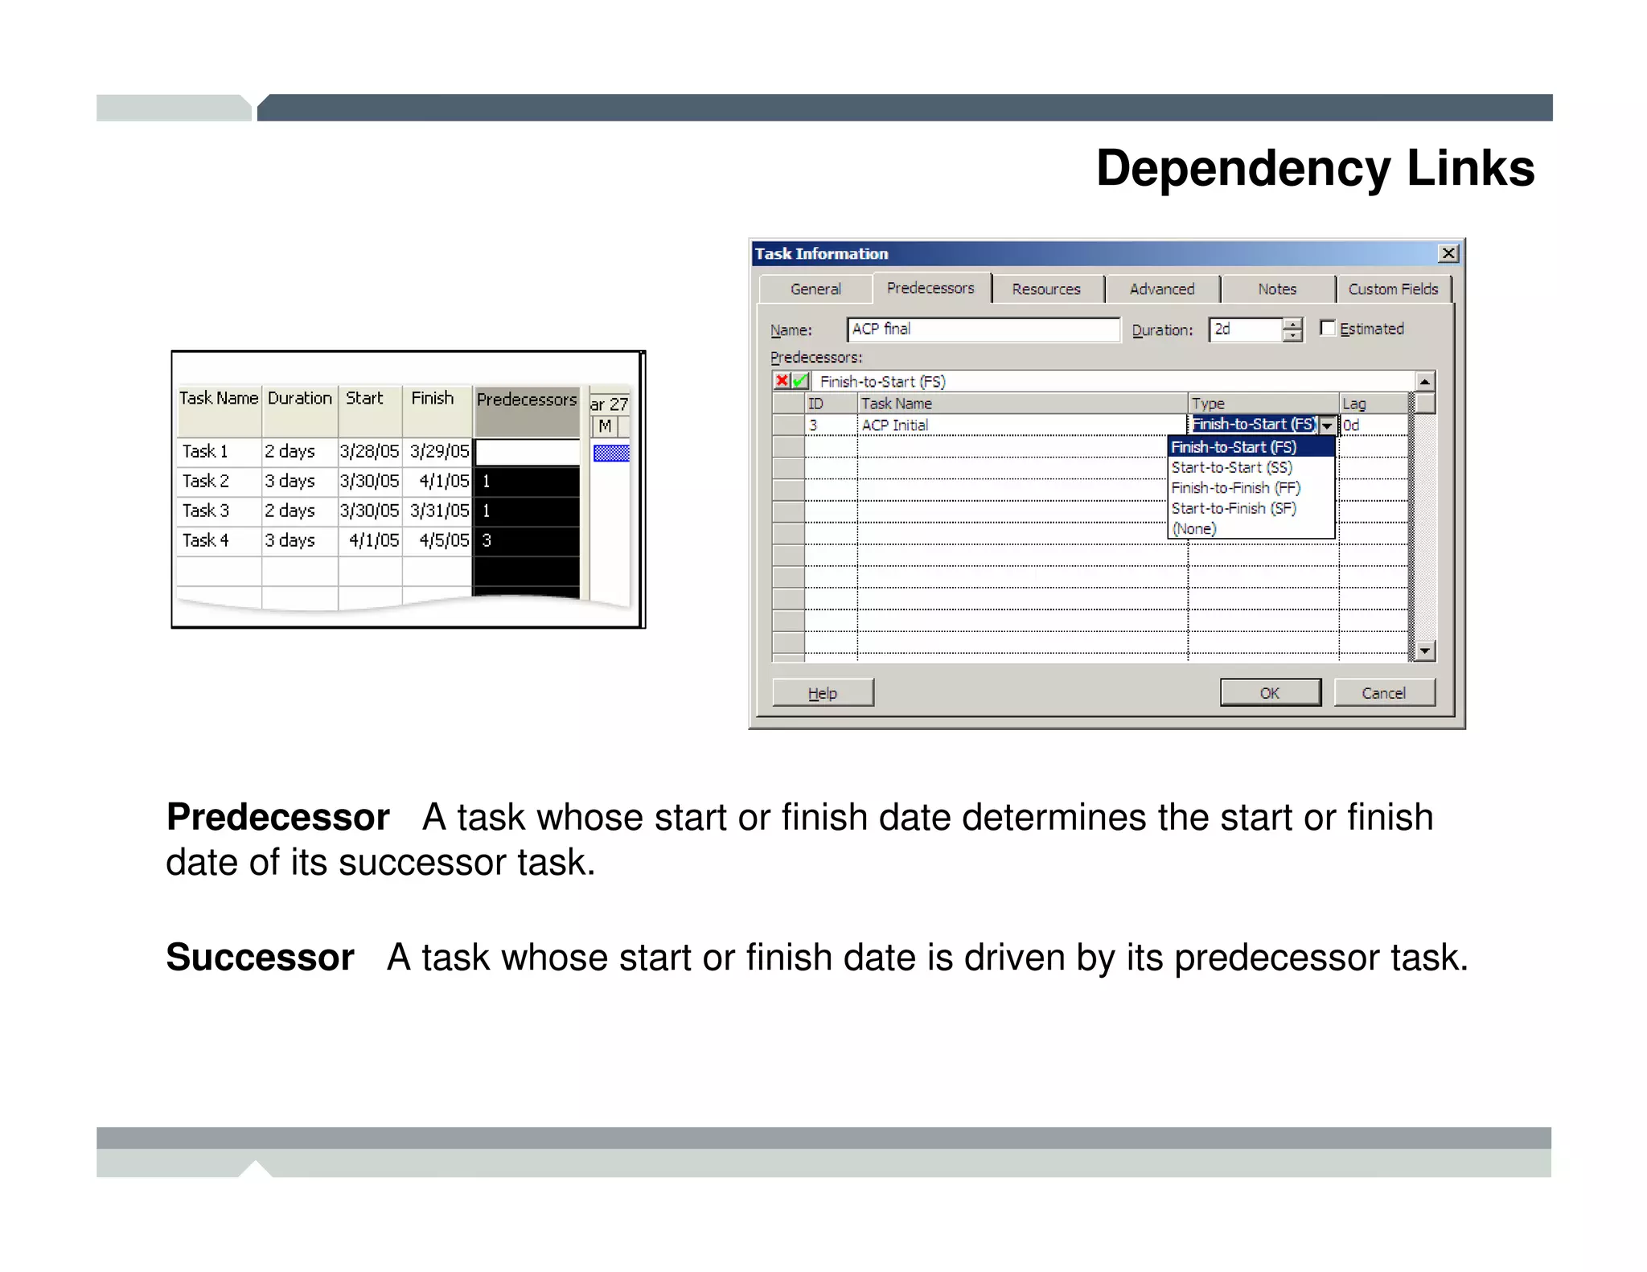Click the Duration column header in task table
The height and width of the screenshot is (1272, 1647).
[x=300, y=410]
